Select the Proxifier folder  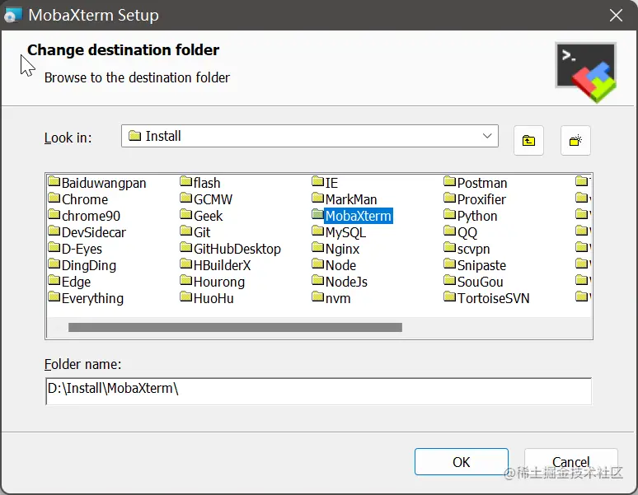coord(475,199)
